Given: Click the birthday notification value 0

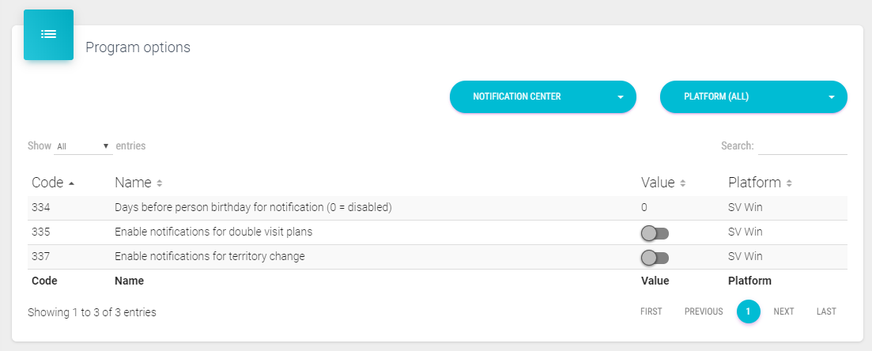Looking at the screenshot, I should coord(644,208).
